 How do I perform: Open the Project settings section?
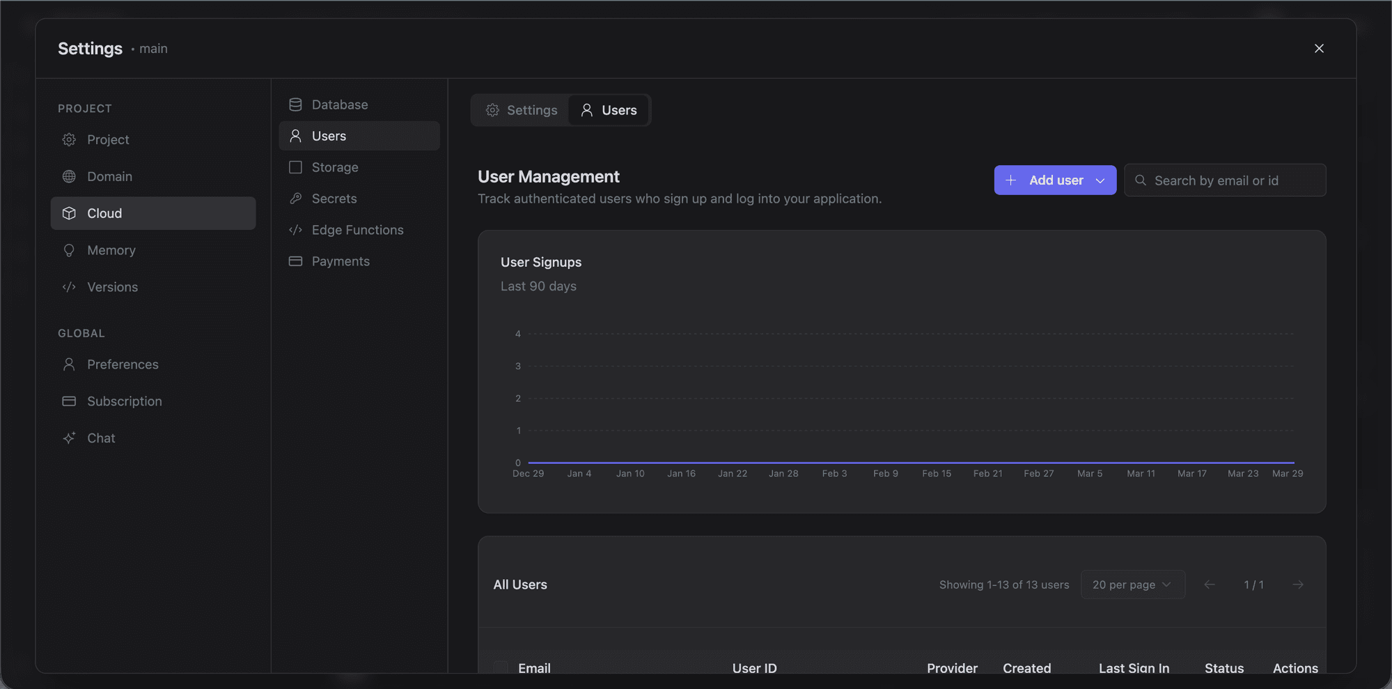click(x=153, y=139)
